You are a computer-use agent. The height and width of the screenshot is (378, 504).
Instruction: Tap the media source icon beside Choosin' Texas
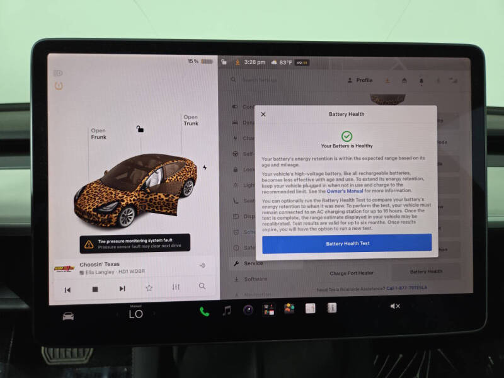(202, 265)
